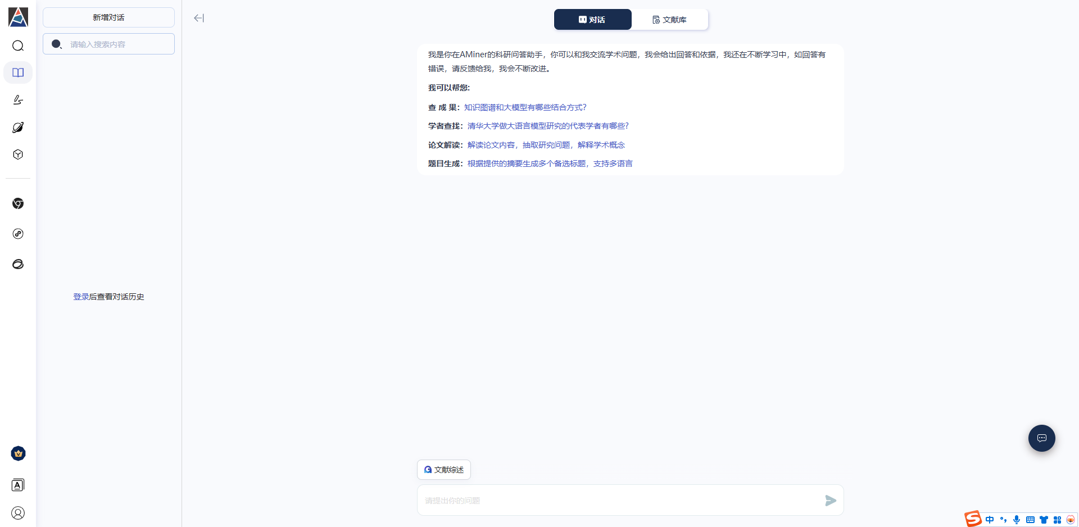Enable Sogou voice input microphone
Viewport: 1079px width, 527px height.
[x=1017, y=520]
